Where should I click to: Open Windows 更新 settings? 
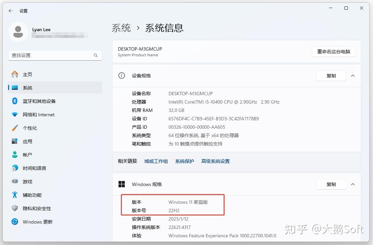(x=55, y=222)
